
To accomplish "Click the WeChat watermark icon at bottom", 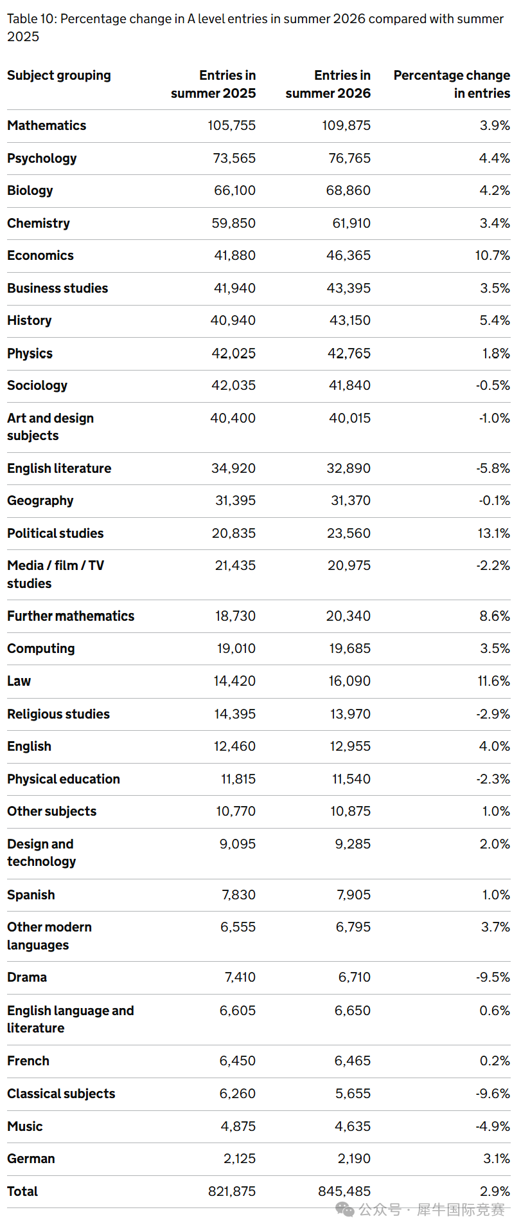I will point(345,1209).
